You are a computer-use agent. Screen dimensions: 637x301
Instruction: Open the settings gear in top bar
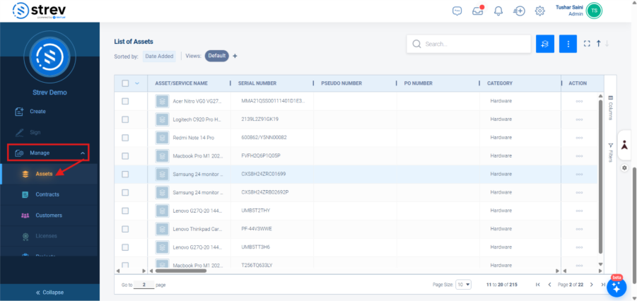(x=539, y=11)
